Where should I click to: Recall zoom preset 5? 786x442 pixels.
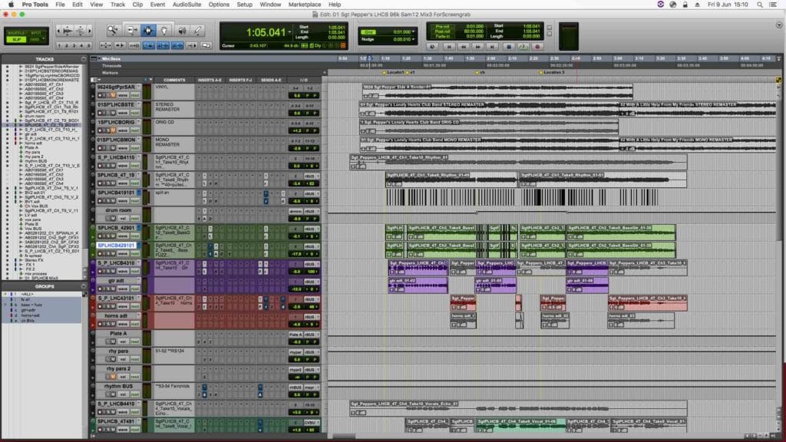point(89,45)
